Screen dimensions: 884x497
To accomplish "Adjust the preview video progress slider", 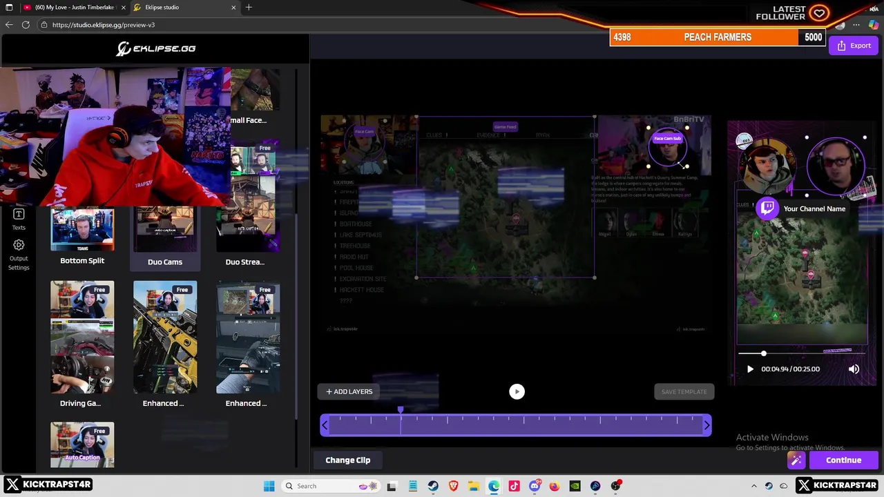I will pyautogui.click(x=803, y=353).
